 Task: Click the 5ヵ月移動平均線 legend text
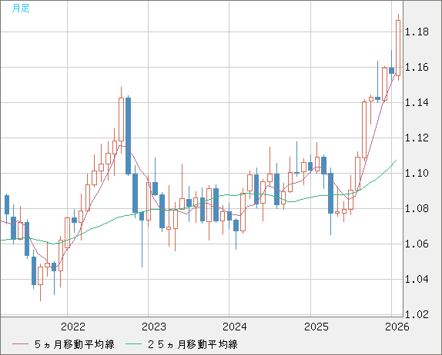(75, 344)
